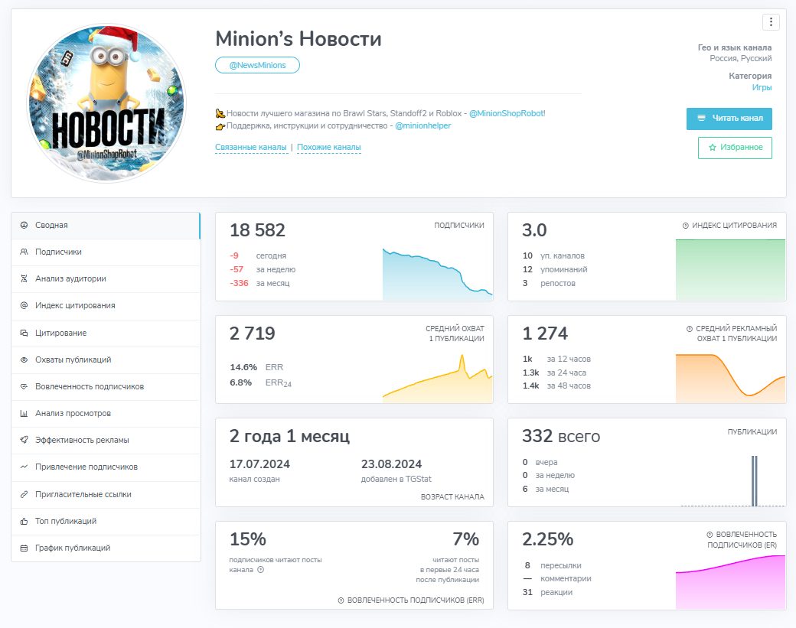Click the pink ER engagement chart
796x628 pixels.
(x=730, y=582)
